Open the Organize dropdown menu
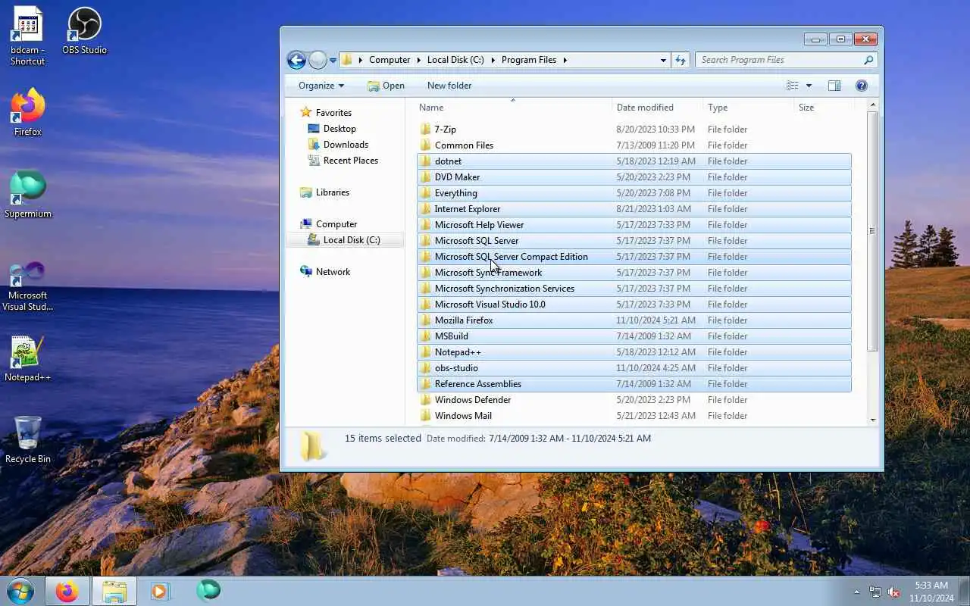The image size is (970, 606). point(321,86)
